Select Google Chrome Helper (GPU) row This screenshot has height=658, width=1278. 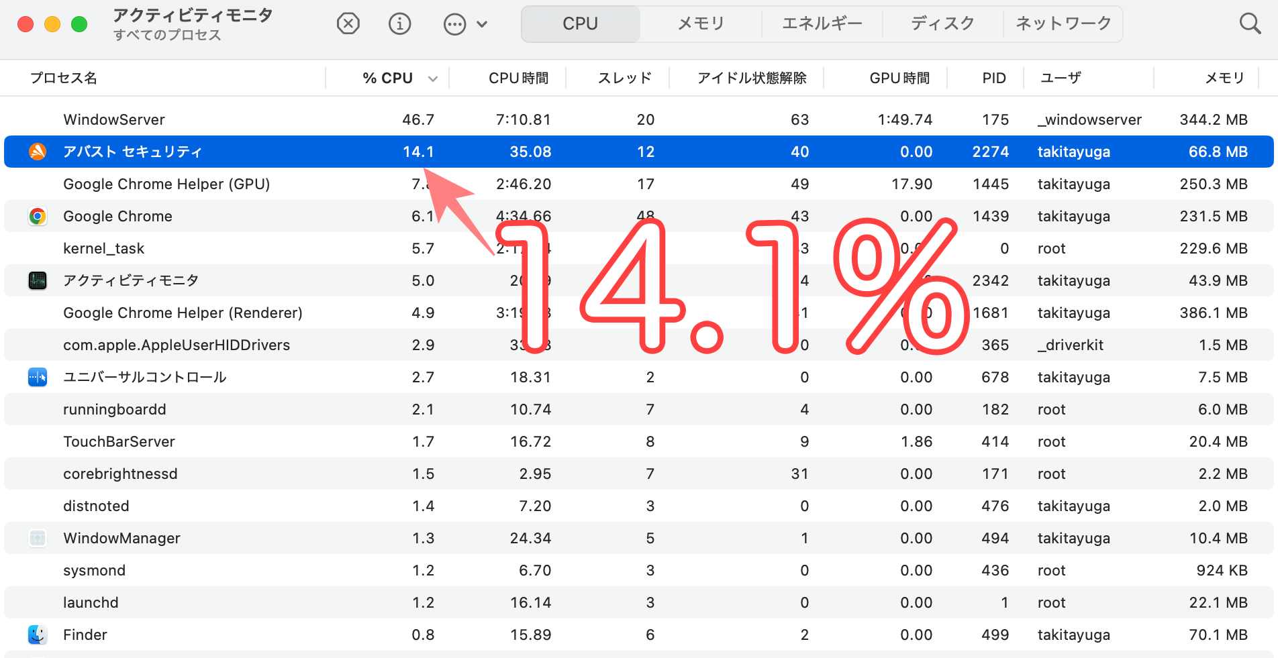(639, 184)
